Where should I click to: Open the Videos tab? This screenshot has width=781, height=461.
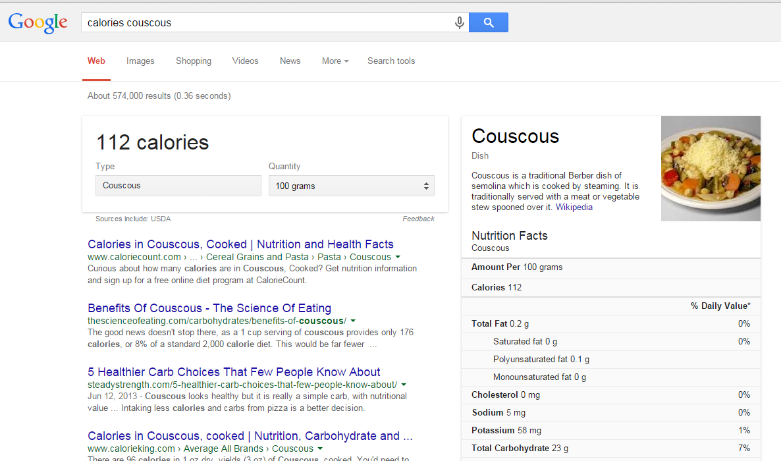[245, 61]
